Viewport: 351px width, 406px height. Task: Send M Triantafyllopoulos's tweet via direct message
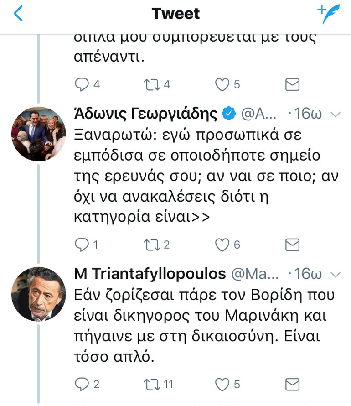click(x=292, y=384)
